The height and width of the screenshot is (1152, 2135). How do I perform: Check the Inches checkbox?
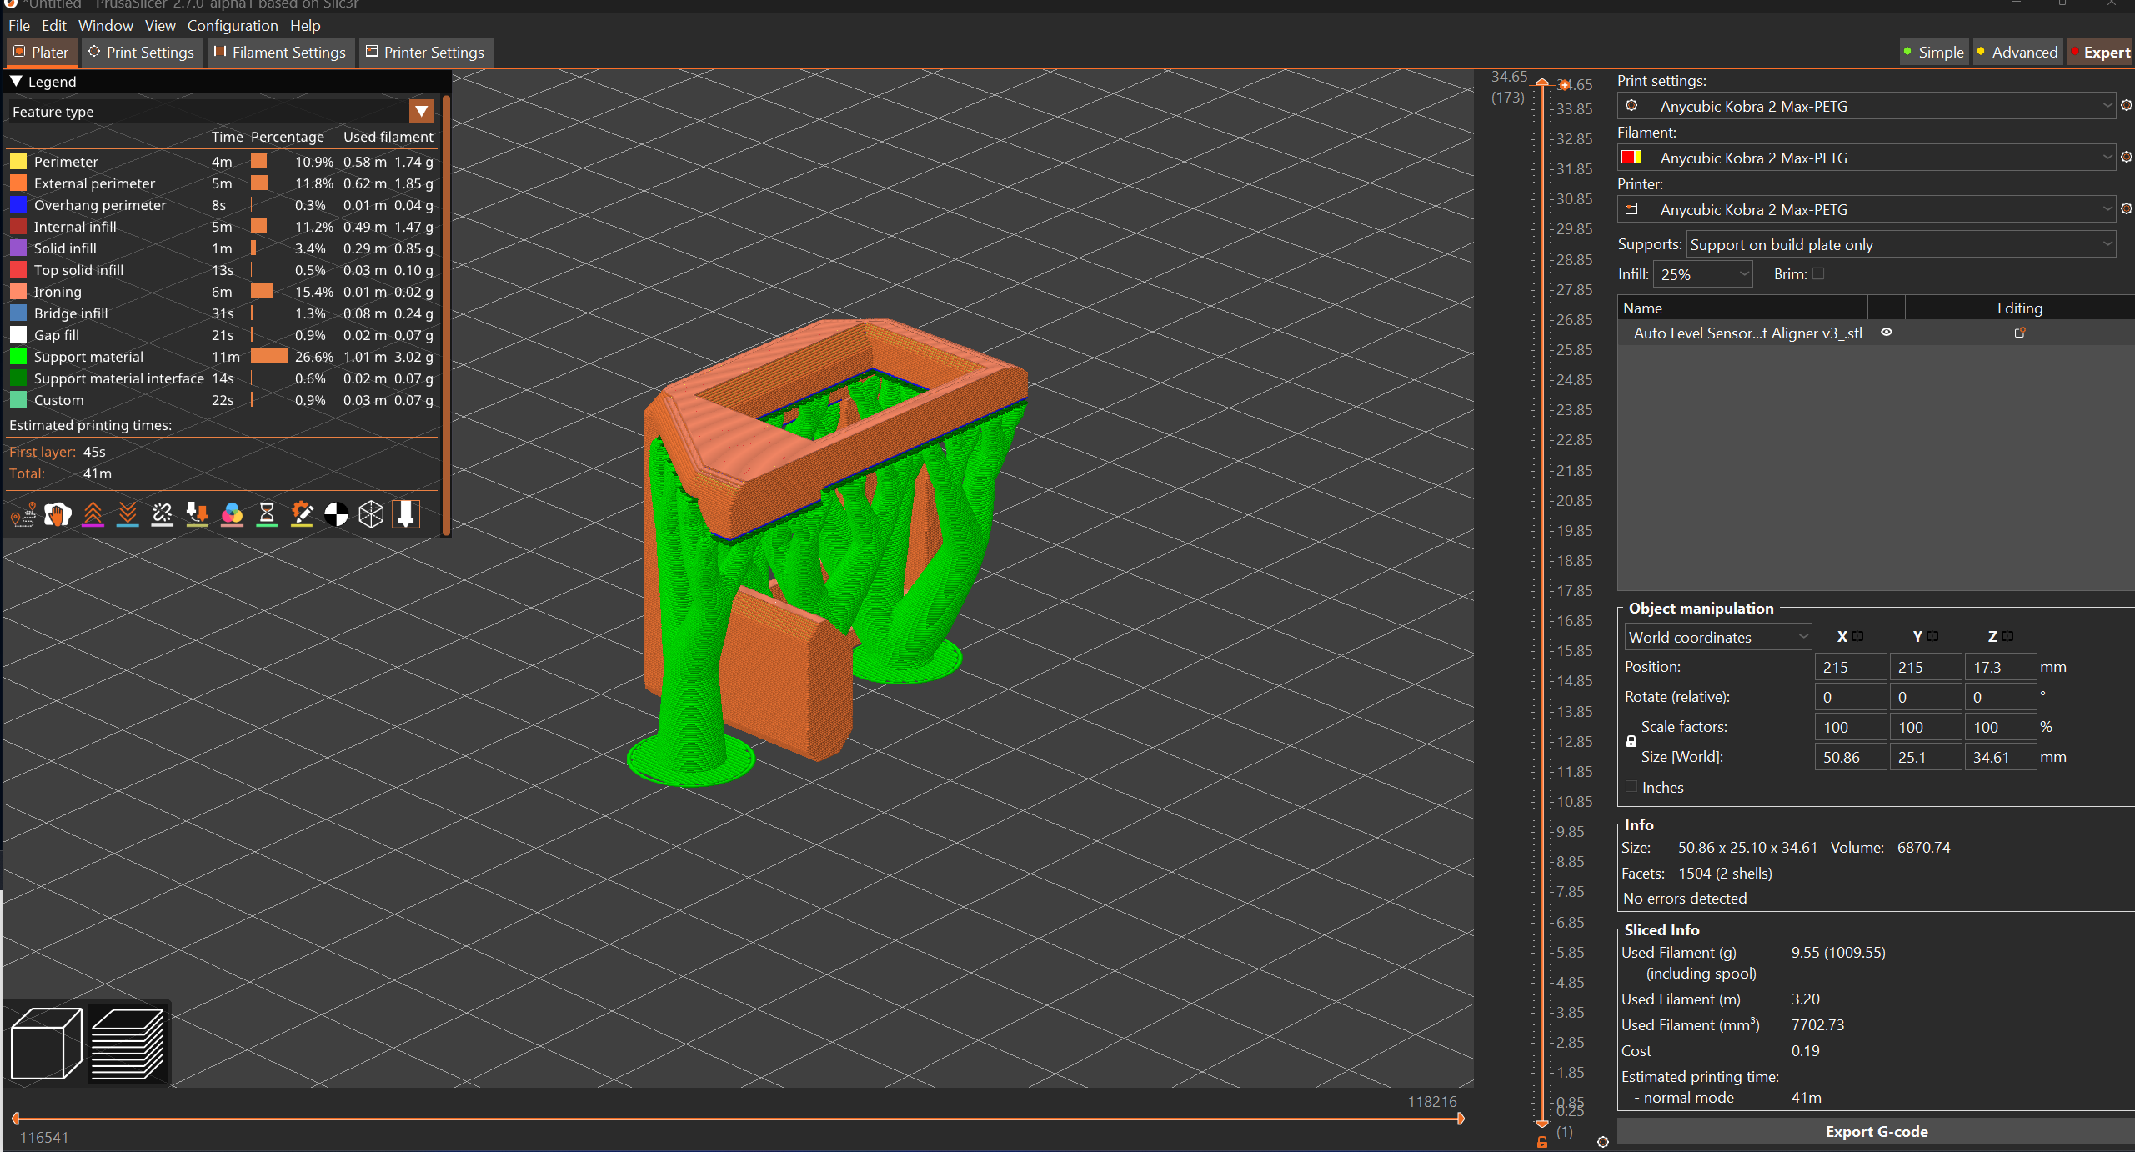pyautogui.click(x=1631, y=787)
